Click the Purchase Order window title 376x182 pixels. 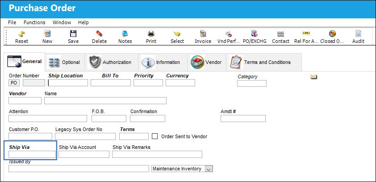coord(42,8)
